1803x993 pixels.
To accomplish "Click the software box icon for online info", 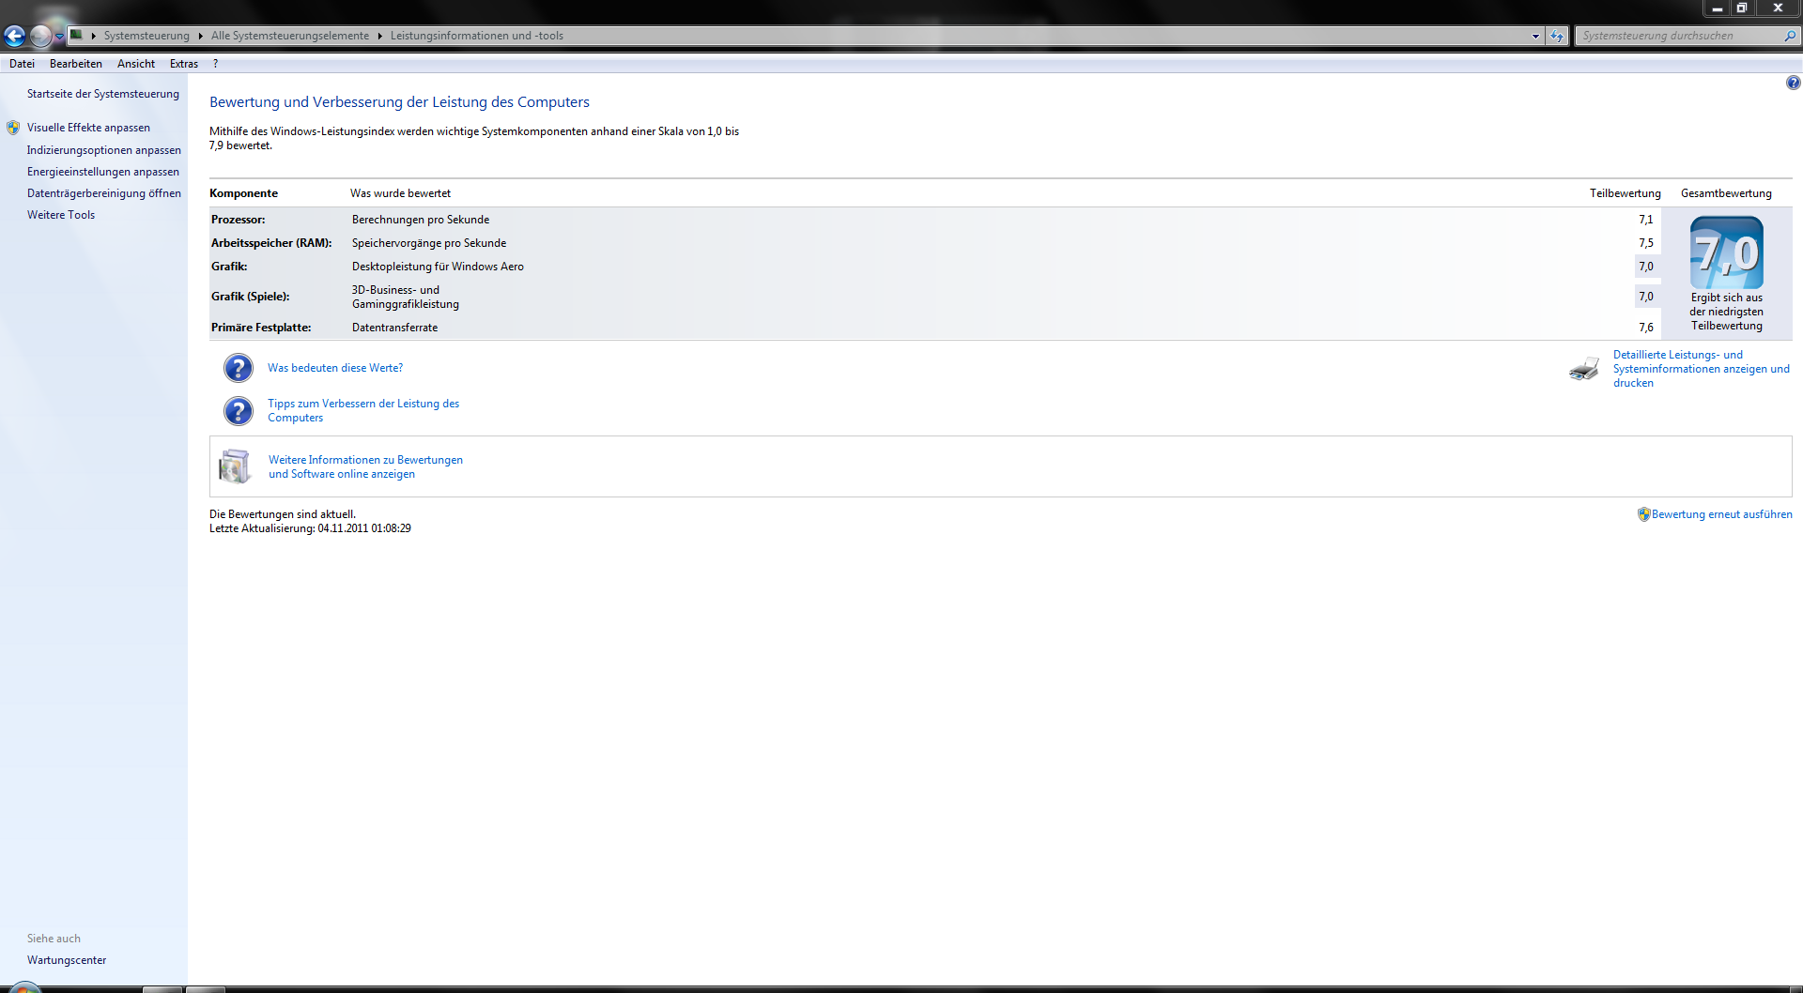I will [x=235, y=466].
